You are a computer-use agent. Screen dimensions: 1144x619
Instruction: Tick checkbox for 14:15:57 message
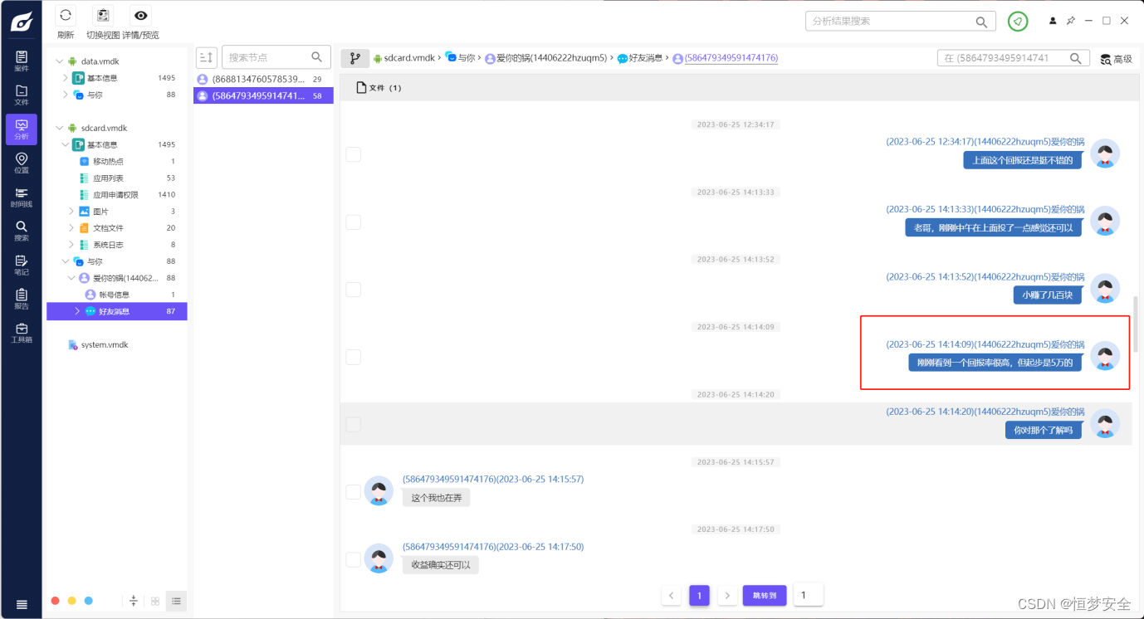pos(354,492)
